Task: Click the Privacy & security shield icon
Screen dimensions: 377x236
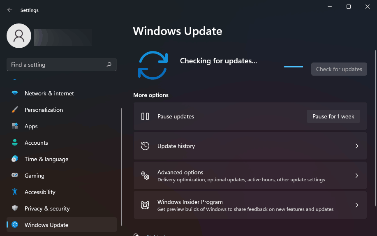Action: pos(15,208)
